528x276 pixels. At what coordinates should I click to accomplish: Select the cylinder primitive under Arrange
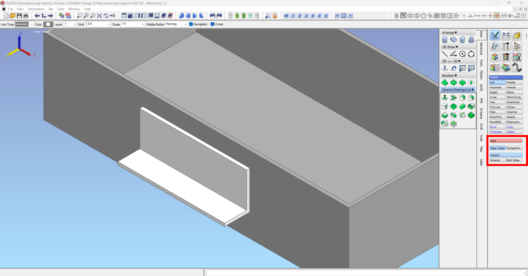(x=445, y=40)
